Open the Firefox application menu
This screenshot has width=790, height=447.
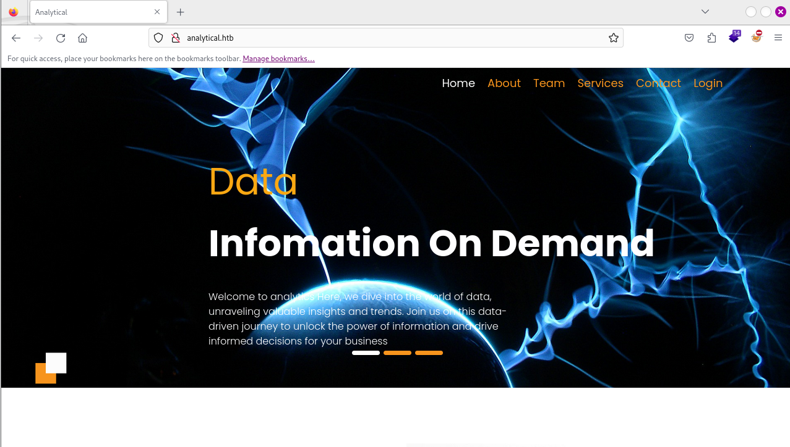tap(778, 38)
